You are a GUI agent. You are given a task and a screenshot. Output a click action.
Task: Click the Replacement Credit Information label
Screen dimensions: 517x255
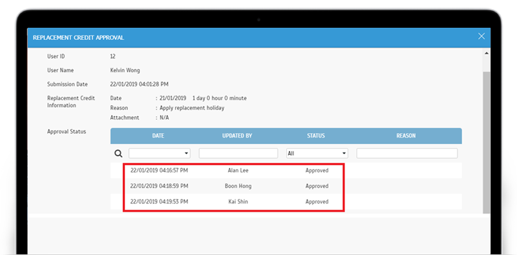click(x=71, y=102)
